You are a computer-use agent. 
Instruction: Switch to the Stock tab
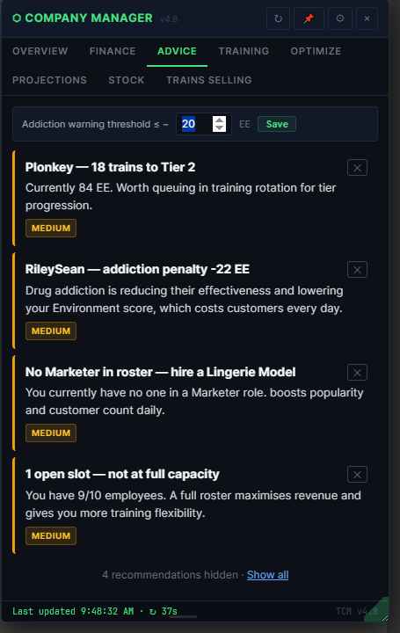127,80
